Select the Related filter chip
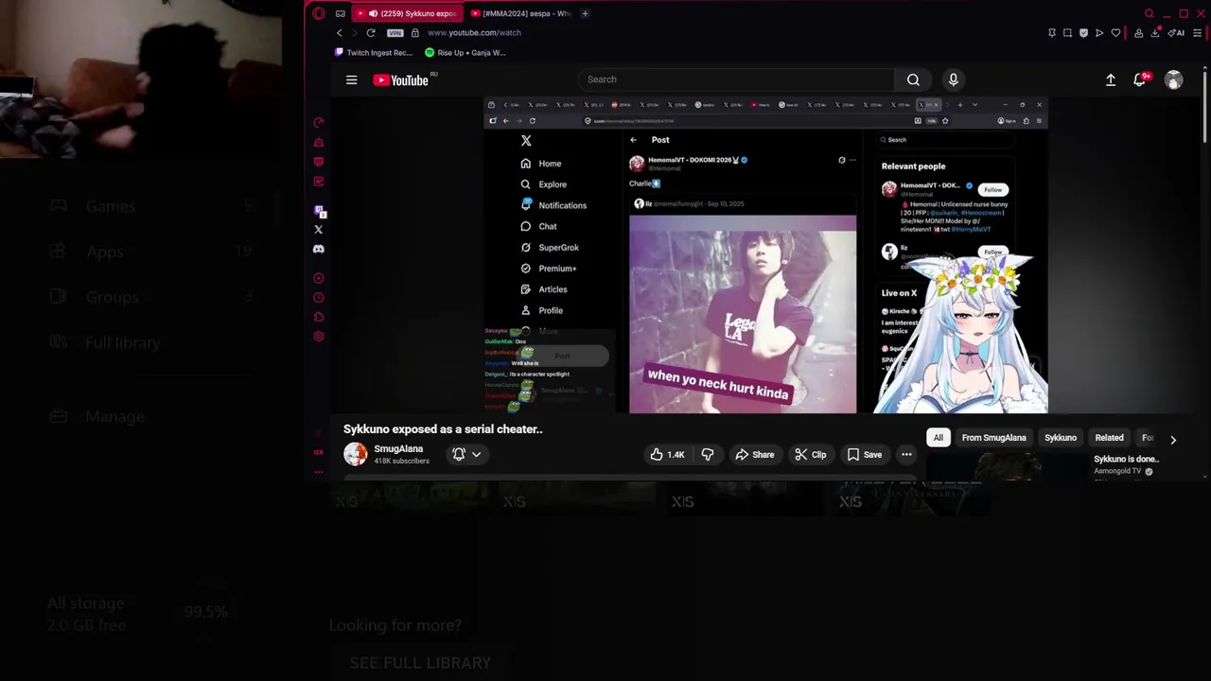 [1109, 438]
